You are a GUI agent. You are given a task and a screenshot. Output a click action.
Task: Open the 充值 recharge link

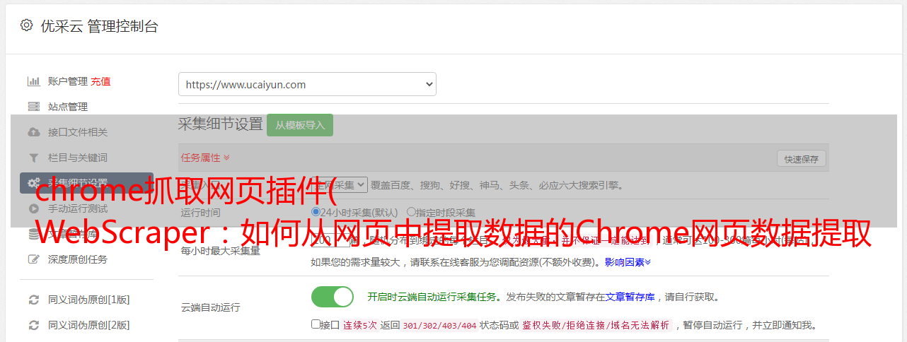(x=100, y=81)
